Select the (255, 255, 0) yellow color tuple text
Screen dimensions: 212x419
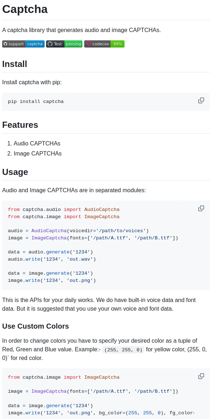tap(123, 350)
